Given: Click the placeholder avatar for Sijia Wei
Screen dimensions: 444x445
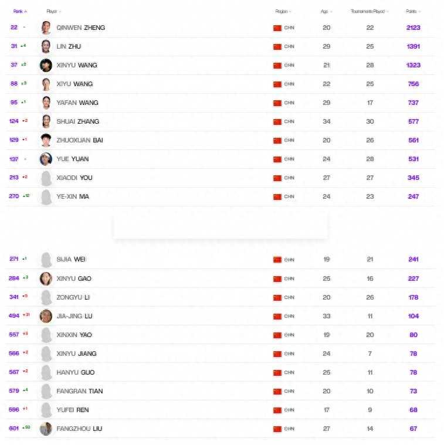Looking at the screenshot, I should [x=46, y=259].
